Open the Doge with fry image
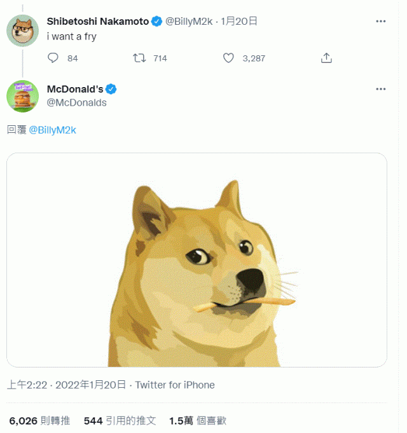Image resolution: width=407 pixels, height=433 pixels. pyautogui.click(x=197, y=259)
